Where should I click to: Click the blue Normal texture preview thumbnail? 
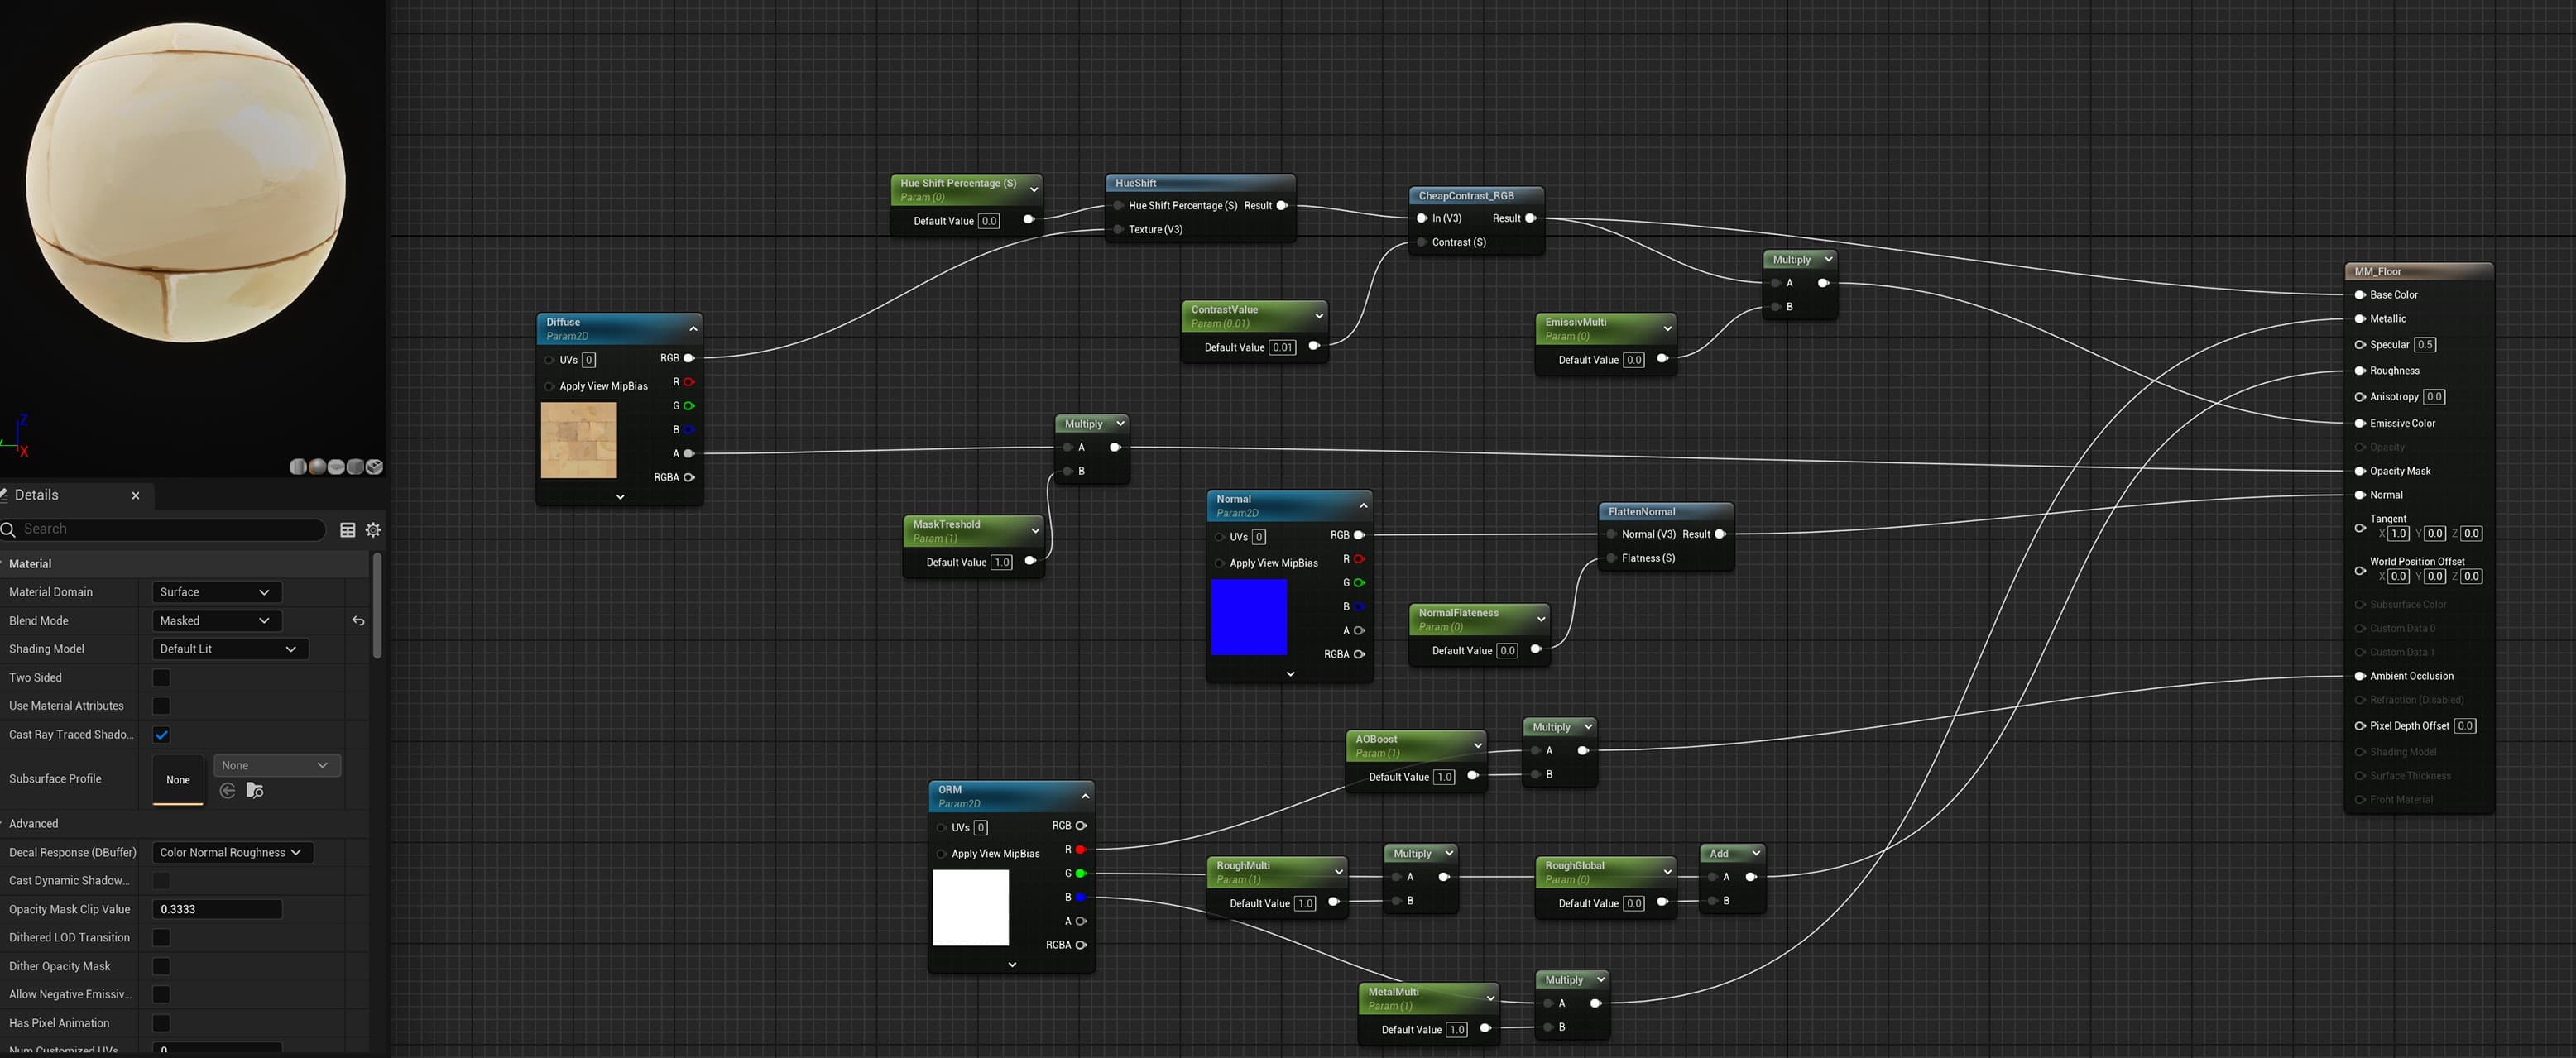pyautogui.click(x=1248, y=617)
